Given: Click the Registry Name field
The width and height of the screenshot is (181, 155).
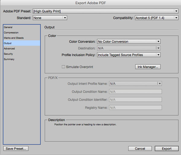Looking at the screenshot, I should (x=135, y=107).
